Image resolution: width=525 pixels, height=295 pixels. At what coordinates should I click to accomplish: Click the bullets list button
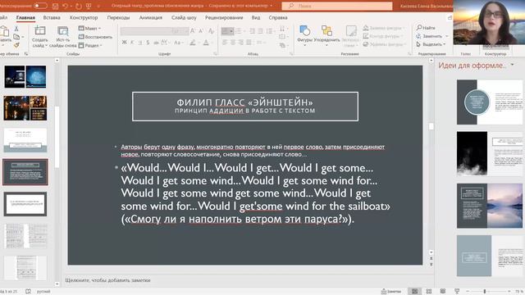tap(228, 31)
